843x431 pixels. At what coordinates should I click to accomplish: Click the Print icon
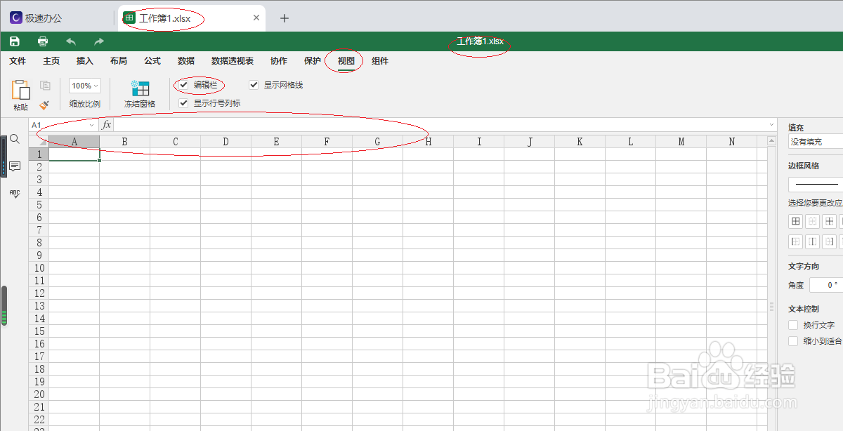pos(42,41)
